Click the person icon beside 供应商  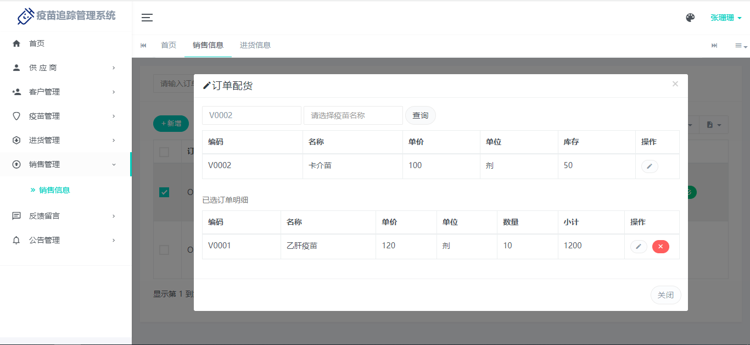16,68
